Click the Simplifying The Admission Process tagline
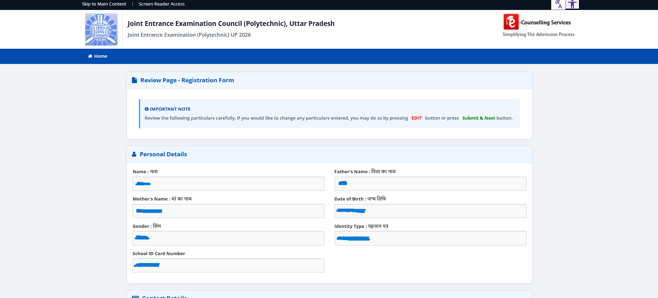 (x=538, y=35)
